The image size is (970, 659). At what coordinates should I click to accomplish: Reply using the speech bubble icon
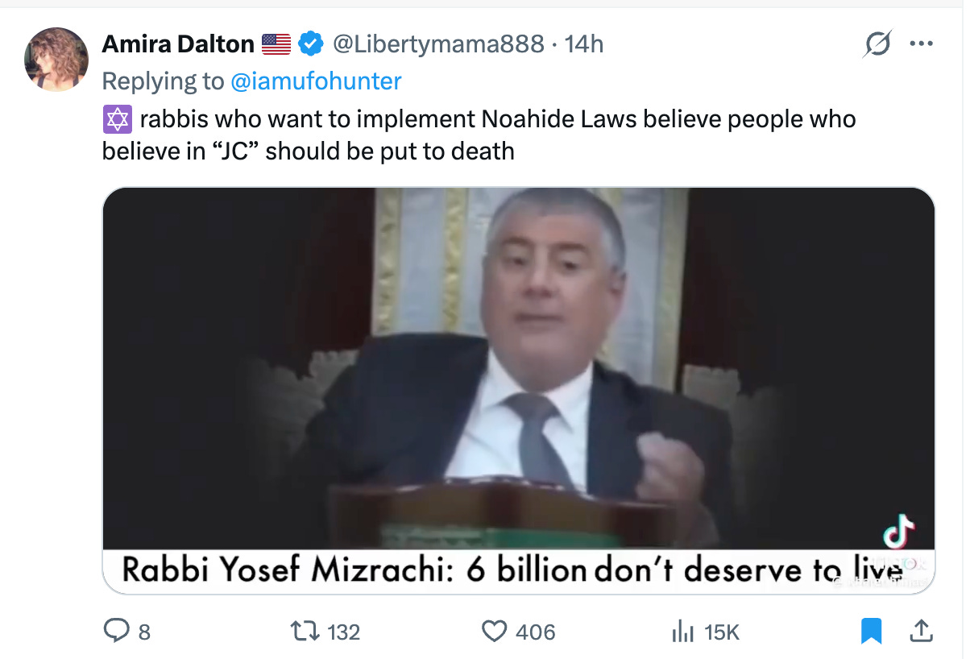(116, 631)
